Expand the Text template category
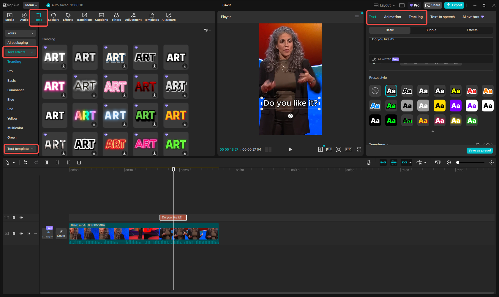This screenshot has height=297, width=499. click(x=21, y=149)
